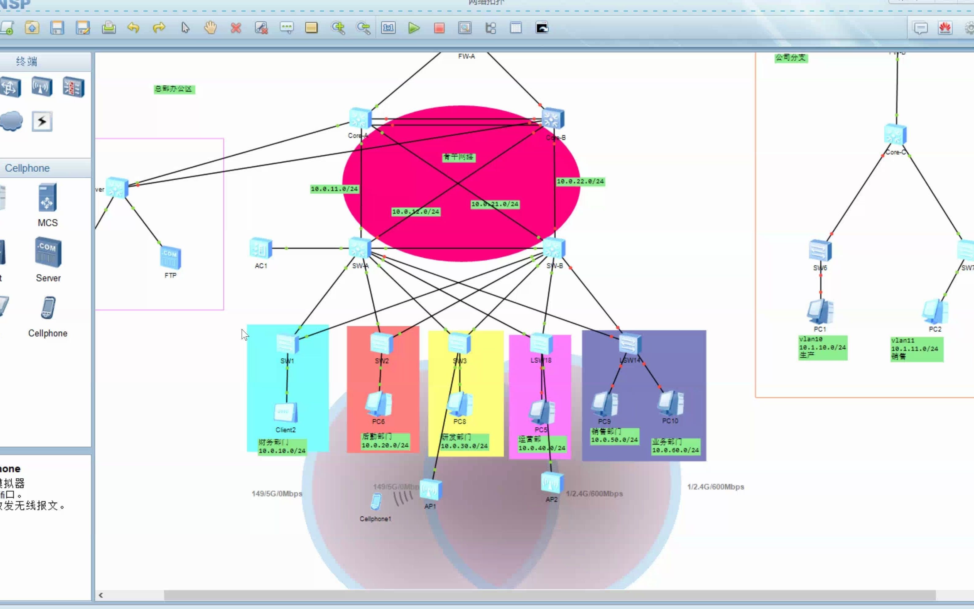Choose the delete-connection tool
Image resolution: width=974 pixels, height=609 pixels.
261,28
